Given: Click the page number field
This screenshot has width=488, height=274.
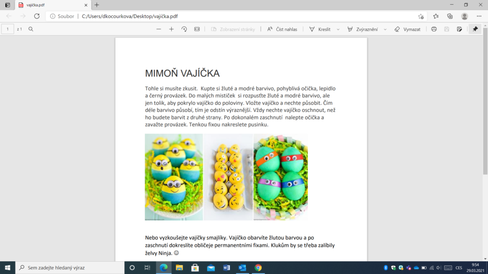Looking at the screenshot, I should click(8, 29).
